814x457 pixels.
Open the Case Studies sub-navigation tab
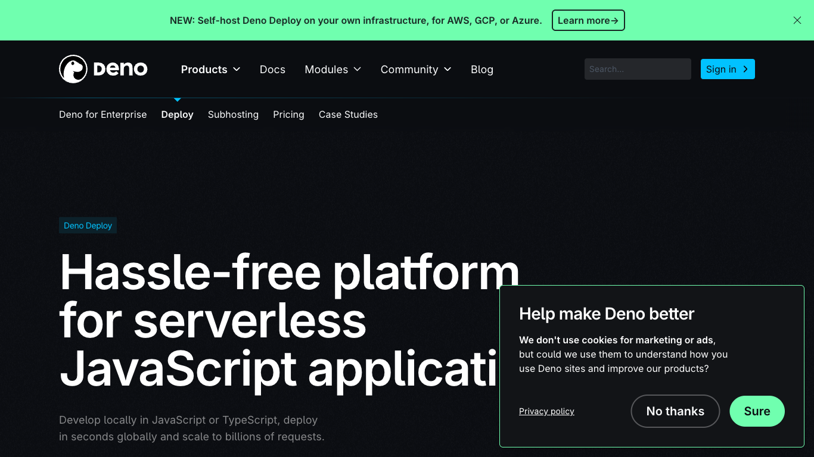[x=348, y=114]
